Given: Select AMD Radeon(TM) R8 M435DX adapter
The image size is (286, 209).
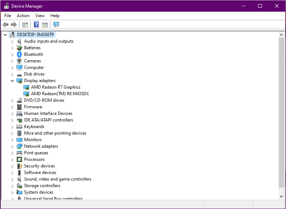Looking at the screenshot, I should [x=60, y=94].
